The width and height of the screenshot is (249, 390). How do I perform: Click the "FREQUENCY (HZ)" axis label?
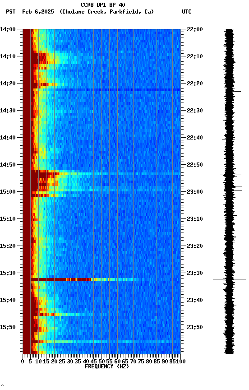pyautogui.click(x=107, y=367)
